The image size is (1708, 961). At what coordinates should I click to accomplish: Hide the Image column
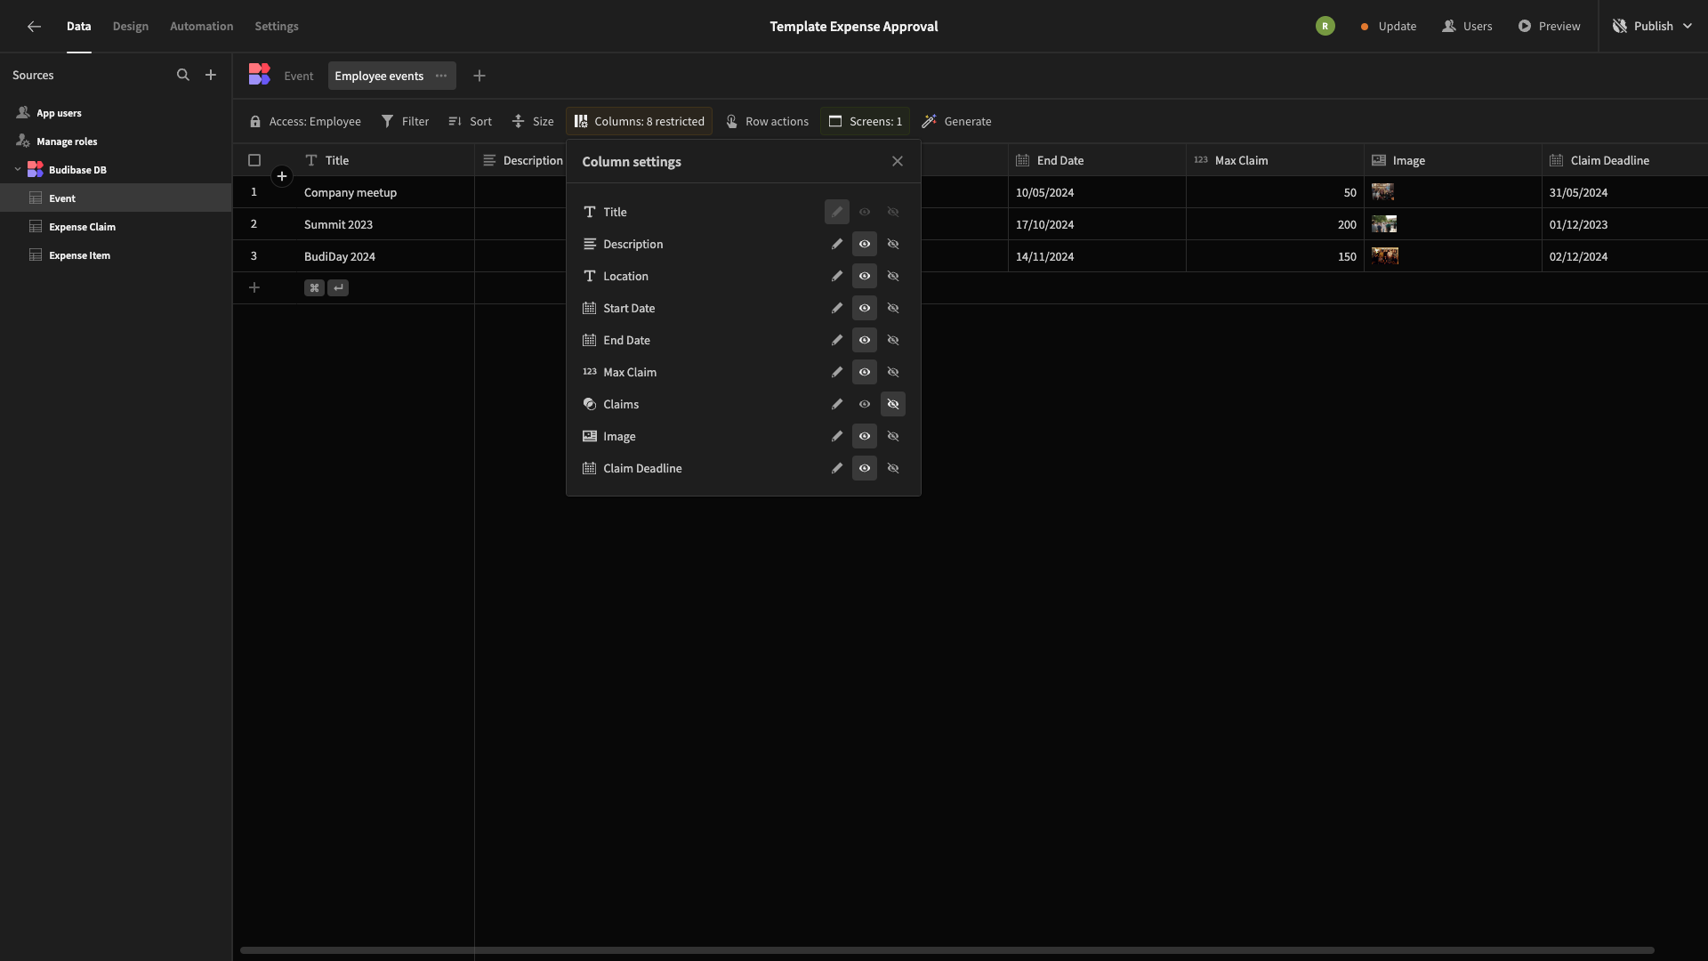click(x=893, y=436)
